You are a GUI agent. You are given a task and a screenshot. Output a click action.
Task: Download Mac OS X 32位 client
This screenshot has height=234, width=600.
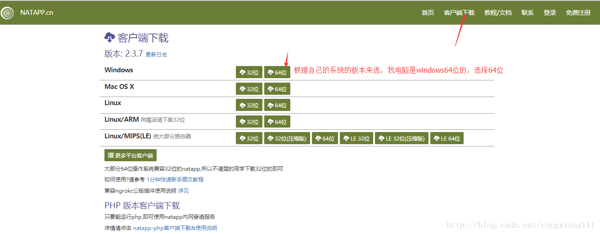click(249, 89)
